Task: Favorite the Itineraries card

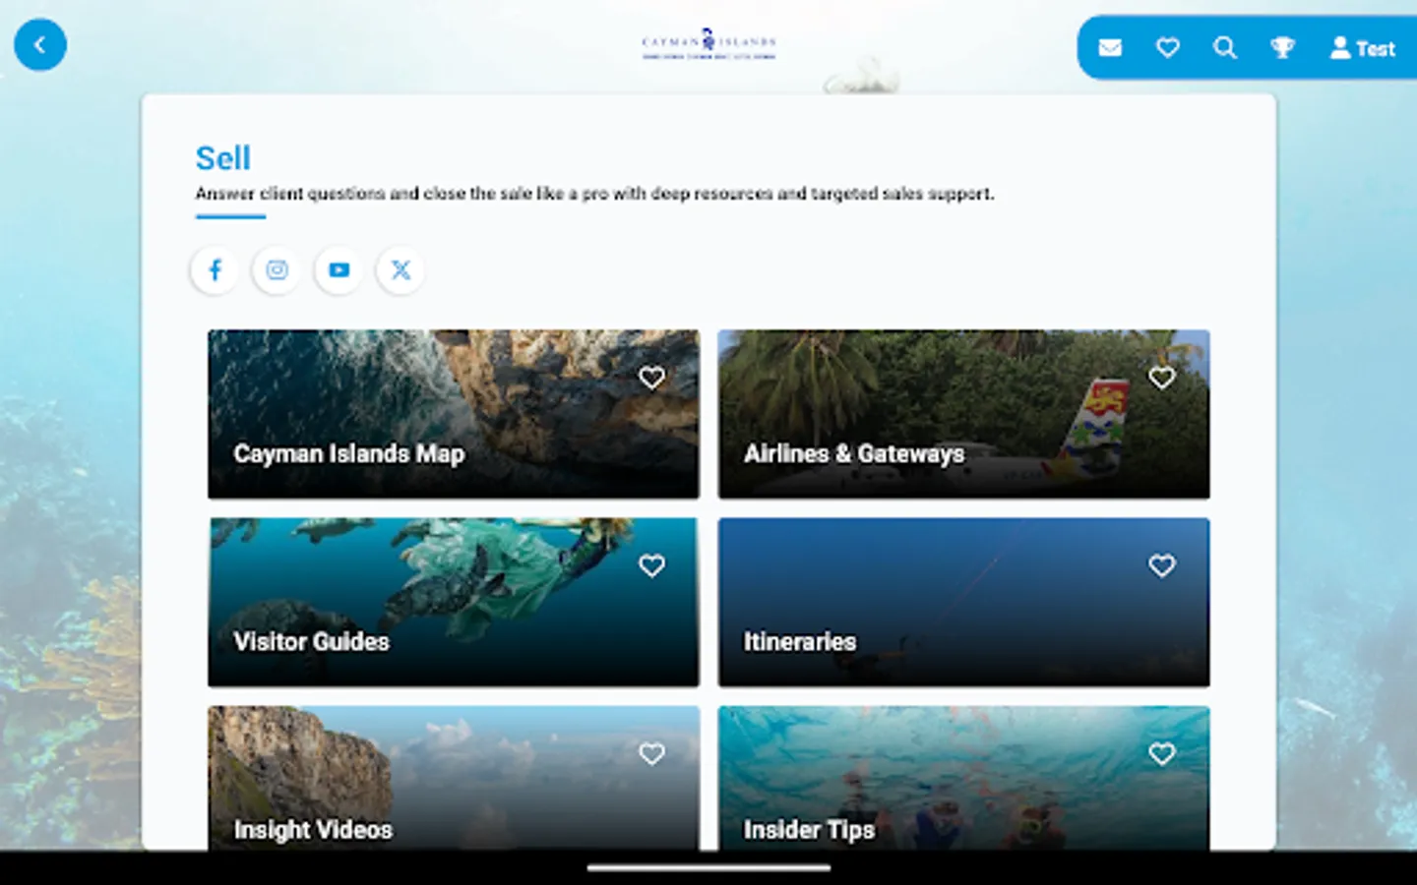Action: pyautogui.click(x=1162, y=565)
